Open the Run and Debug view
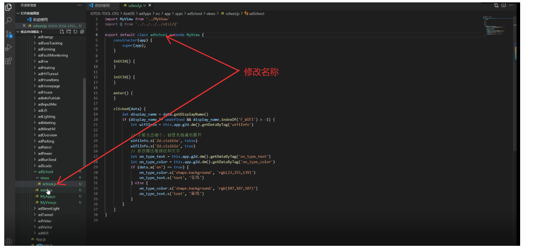The height and width of the screenshot is (252, 534). pos(8,47)
